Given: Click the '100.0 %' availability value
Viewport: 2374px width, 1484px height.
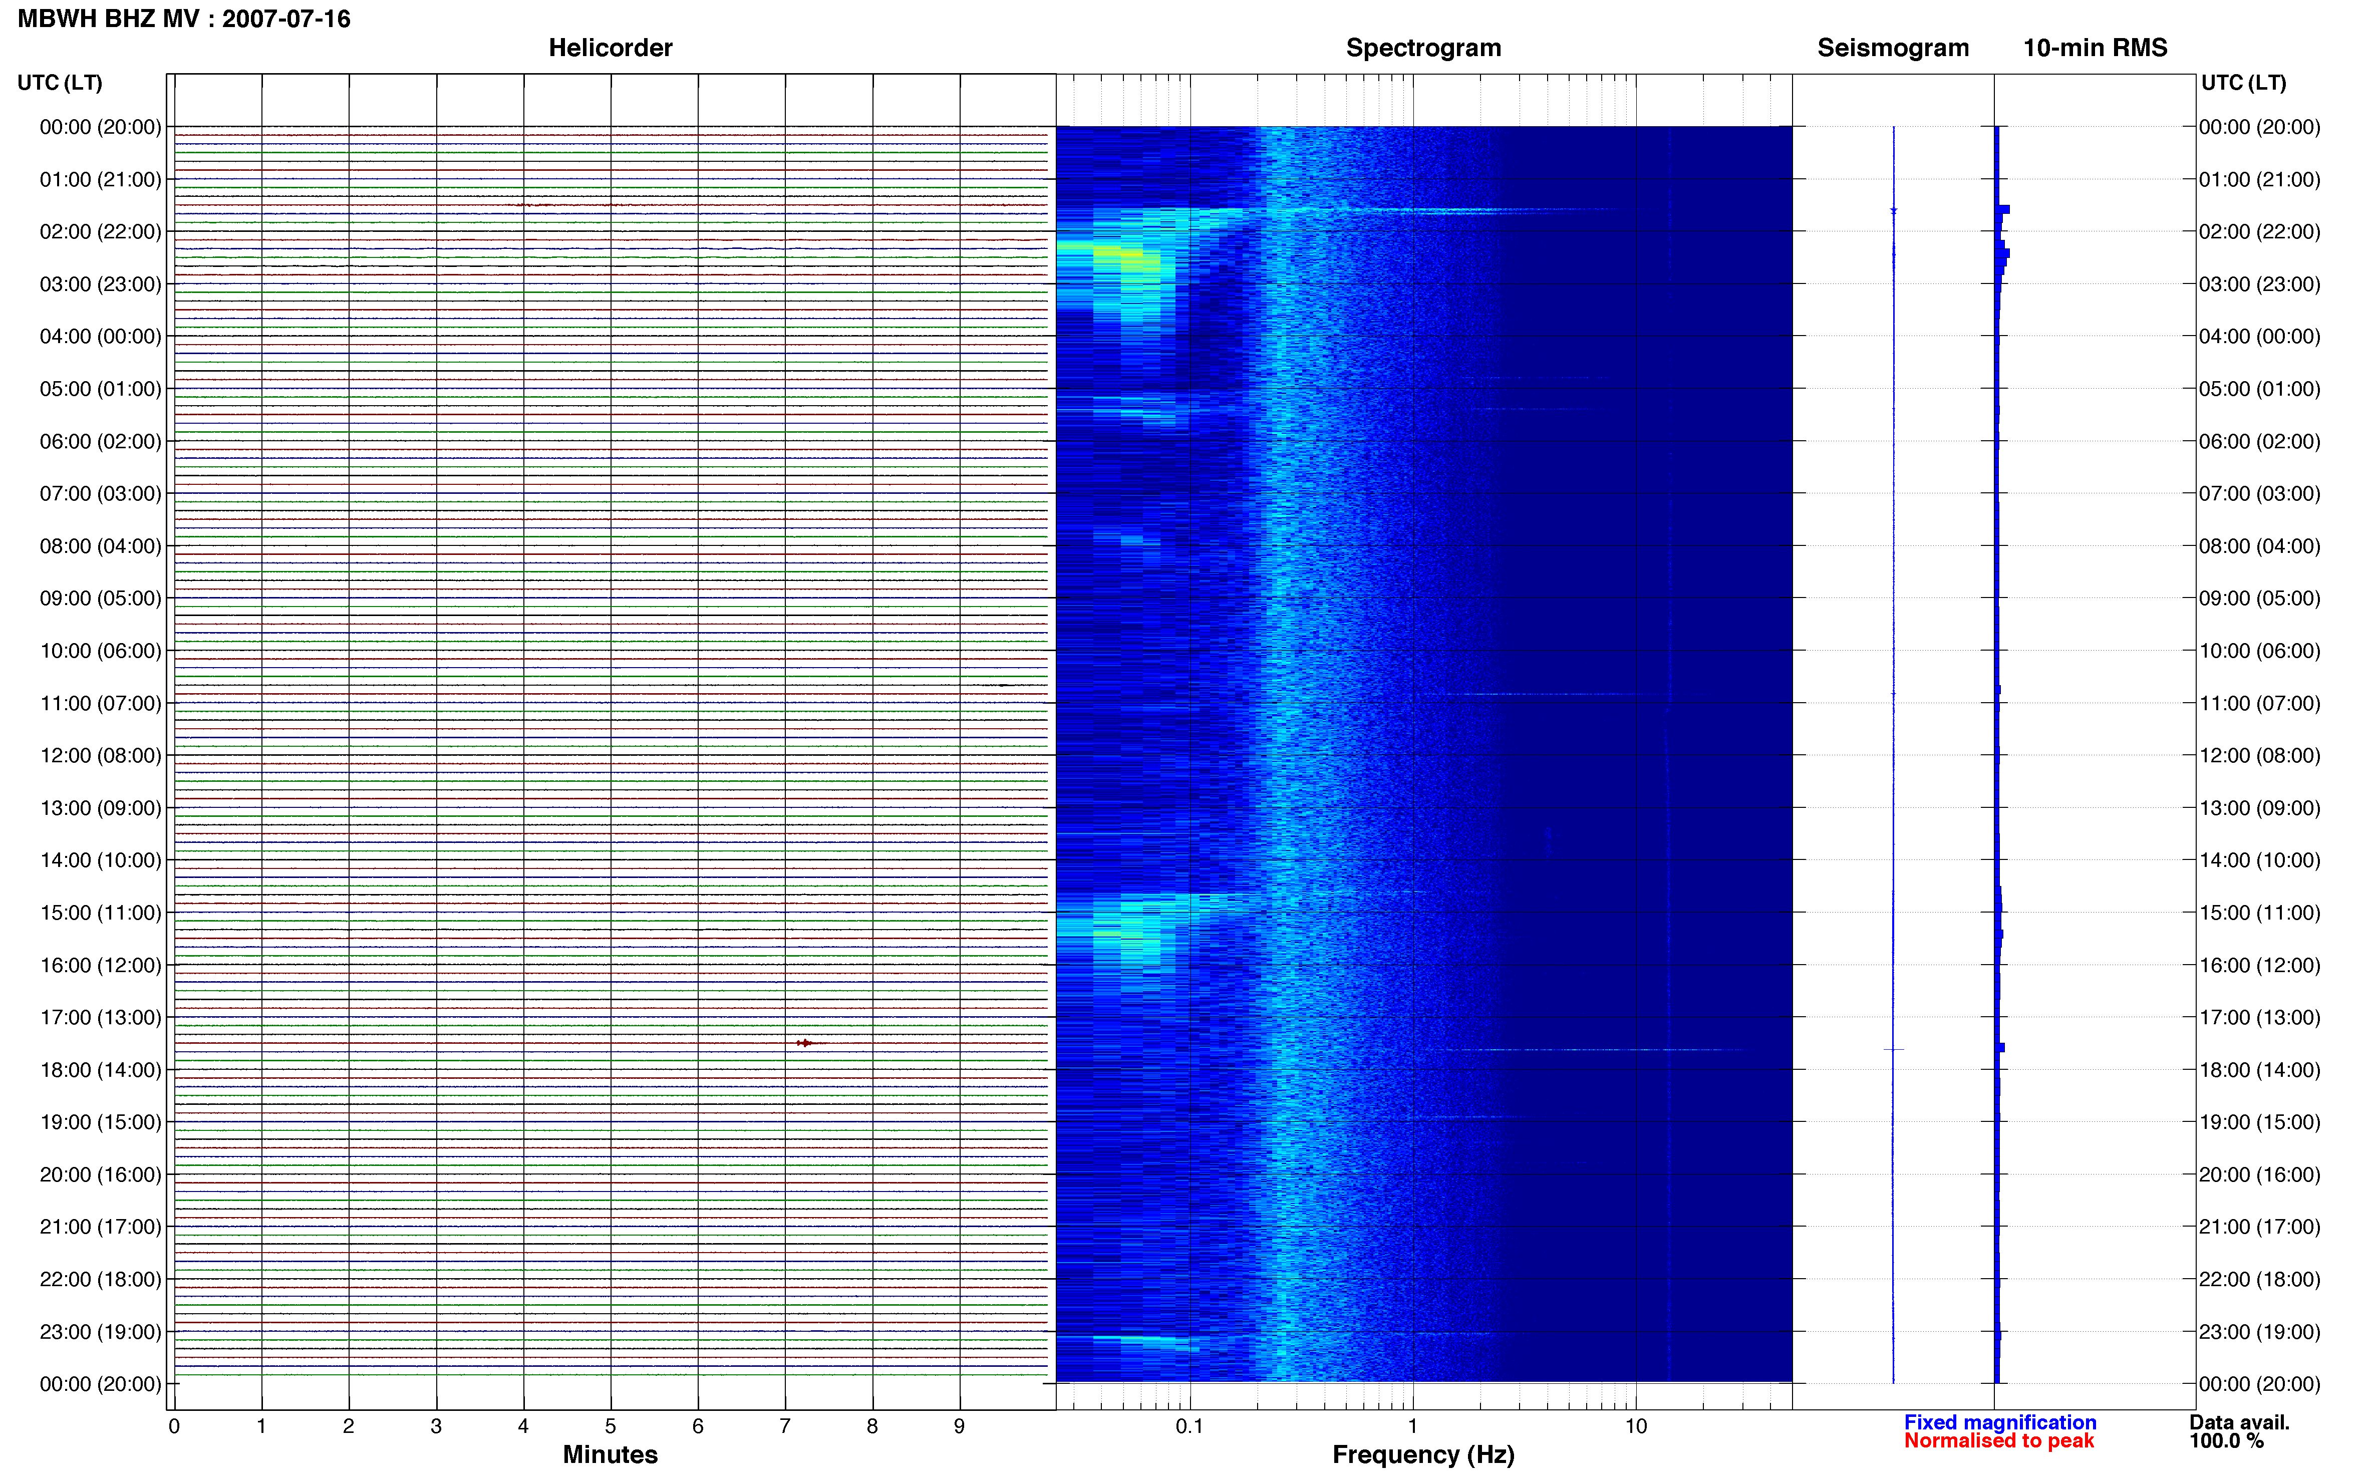Looking at the screenshot, I should (2226, 1441).
